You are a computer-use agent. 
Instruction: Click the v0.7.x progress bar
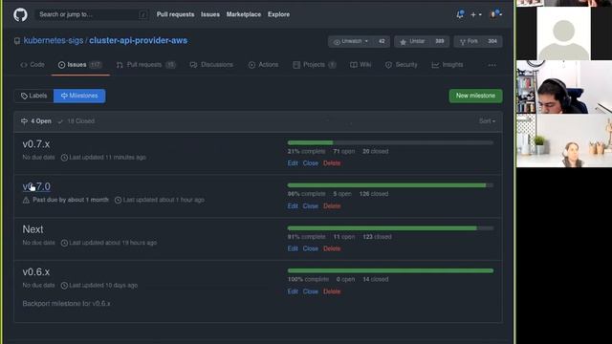click(x=390, y=142)
